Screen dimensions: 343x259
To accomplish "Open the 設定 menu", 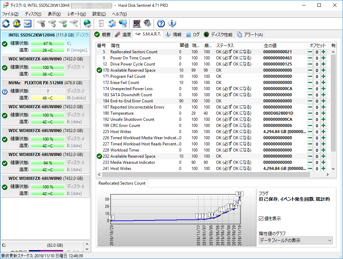I will click(x=99, y=14).
